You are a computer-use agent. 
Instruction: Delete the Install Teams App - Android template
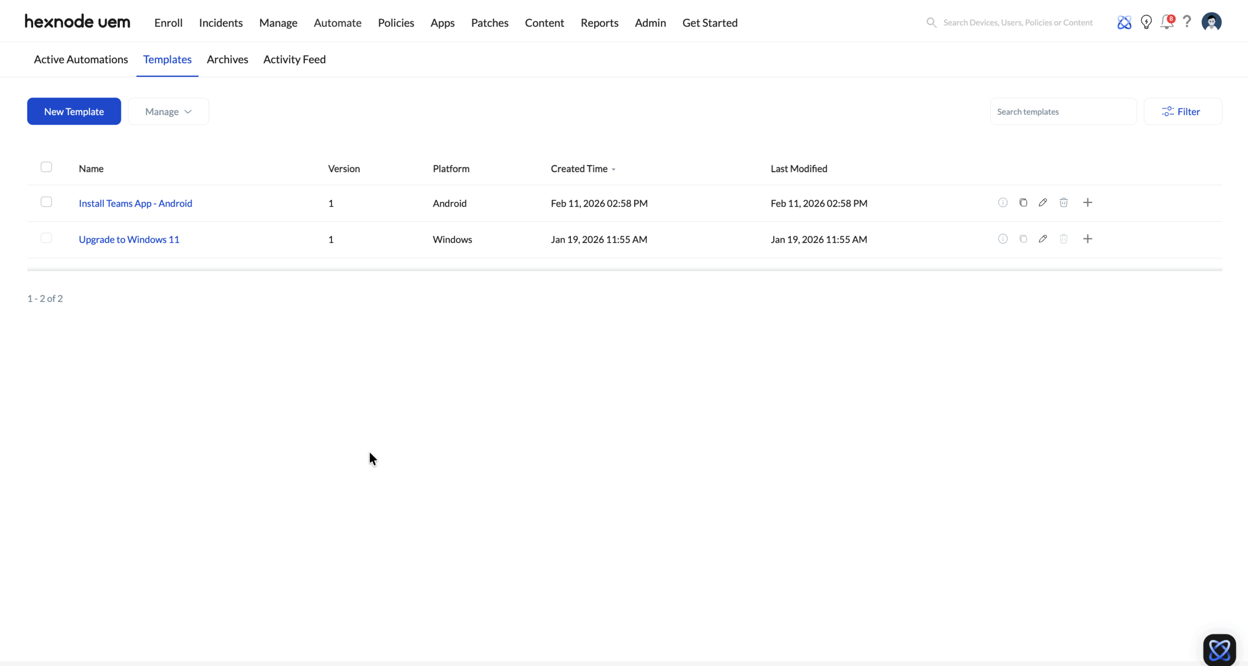point(1063,203)
